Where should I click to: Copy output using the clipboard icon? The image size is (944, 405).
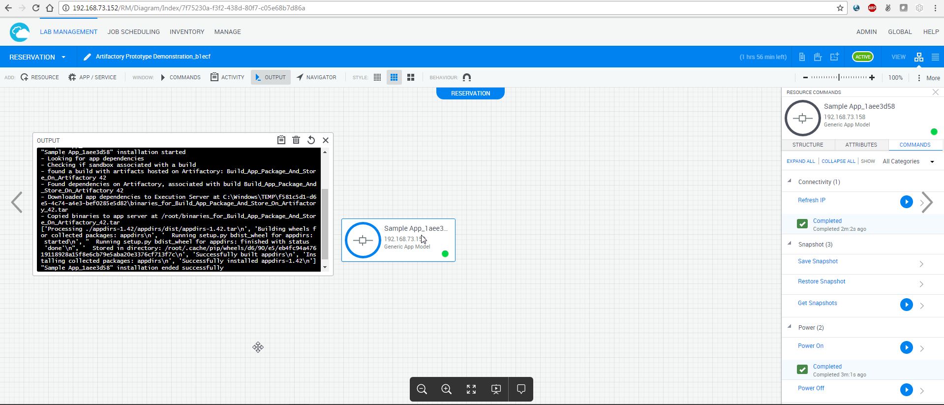point(281,140)
